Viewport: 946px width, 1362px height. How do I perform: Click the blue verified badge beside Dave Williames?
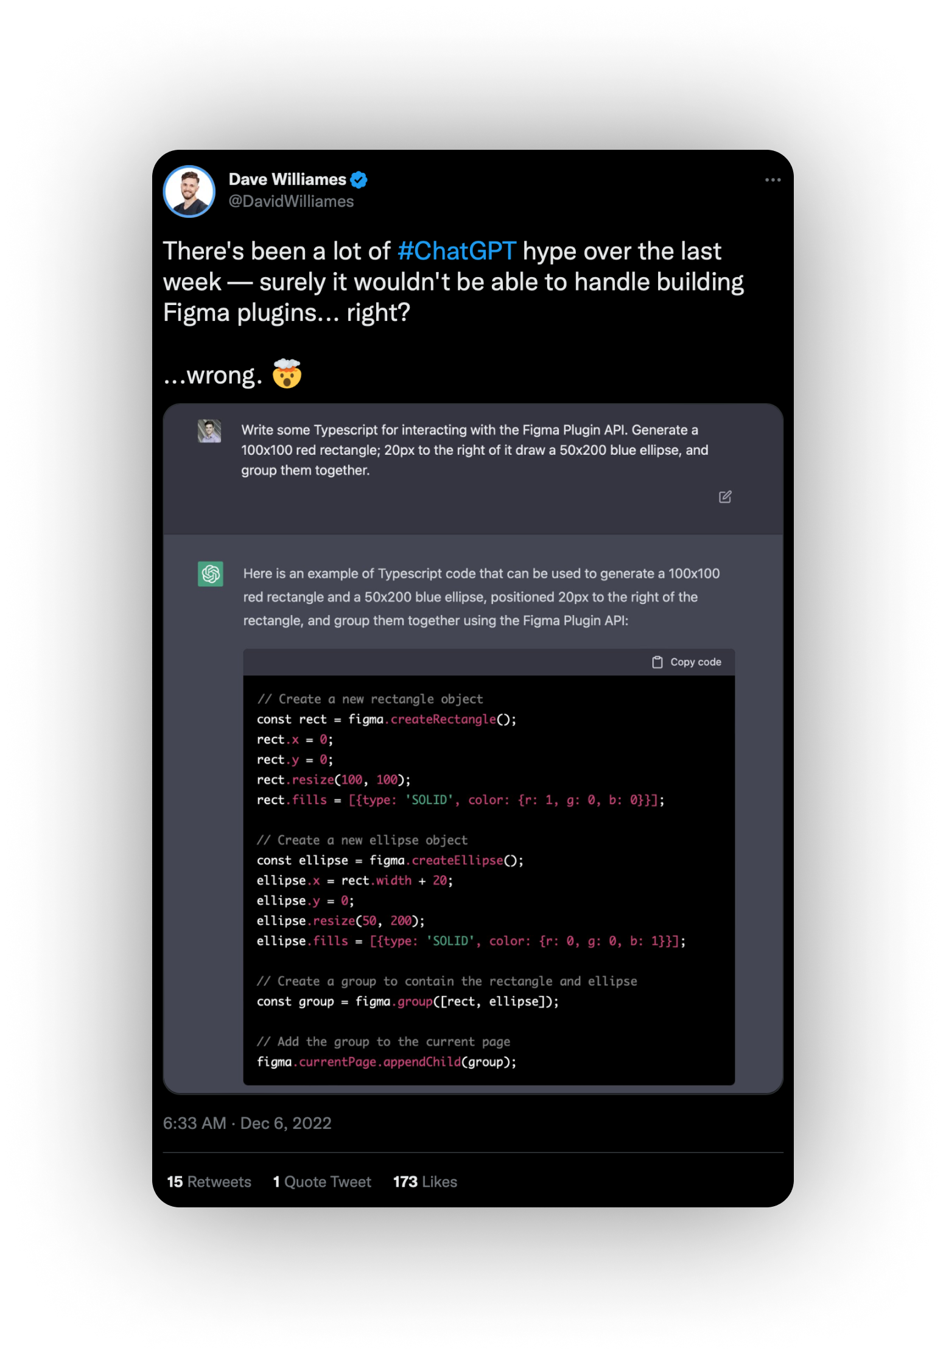click(360, 178)
